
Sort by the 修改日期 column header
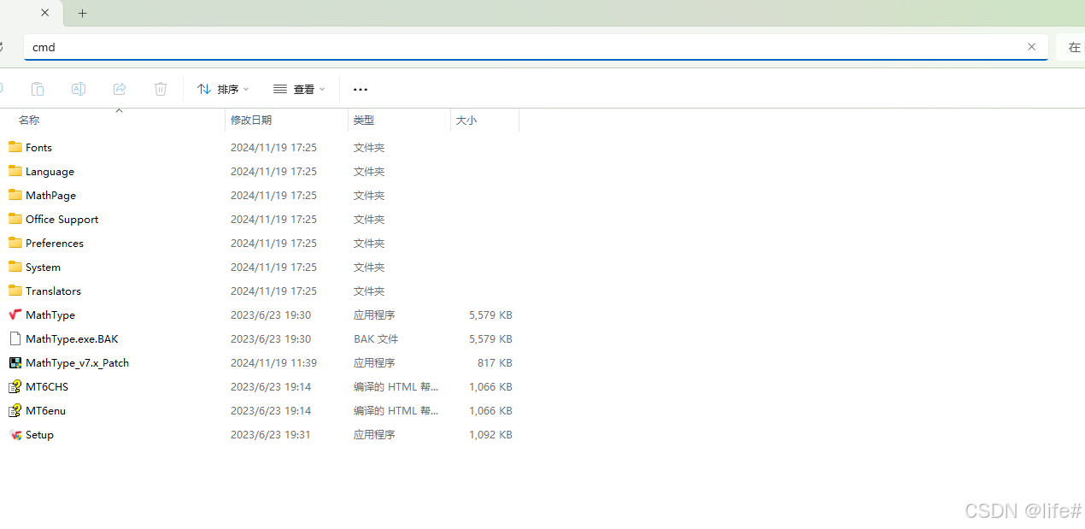coord(251,120)
